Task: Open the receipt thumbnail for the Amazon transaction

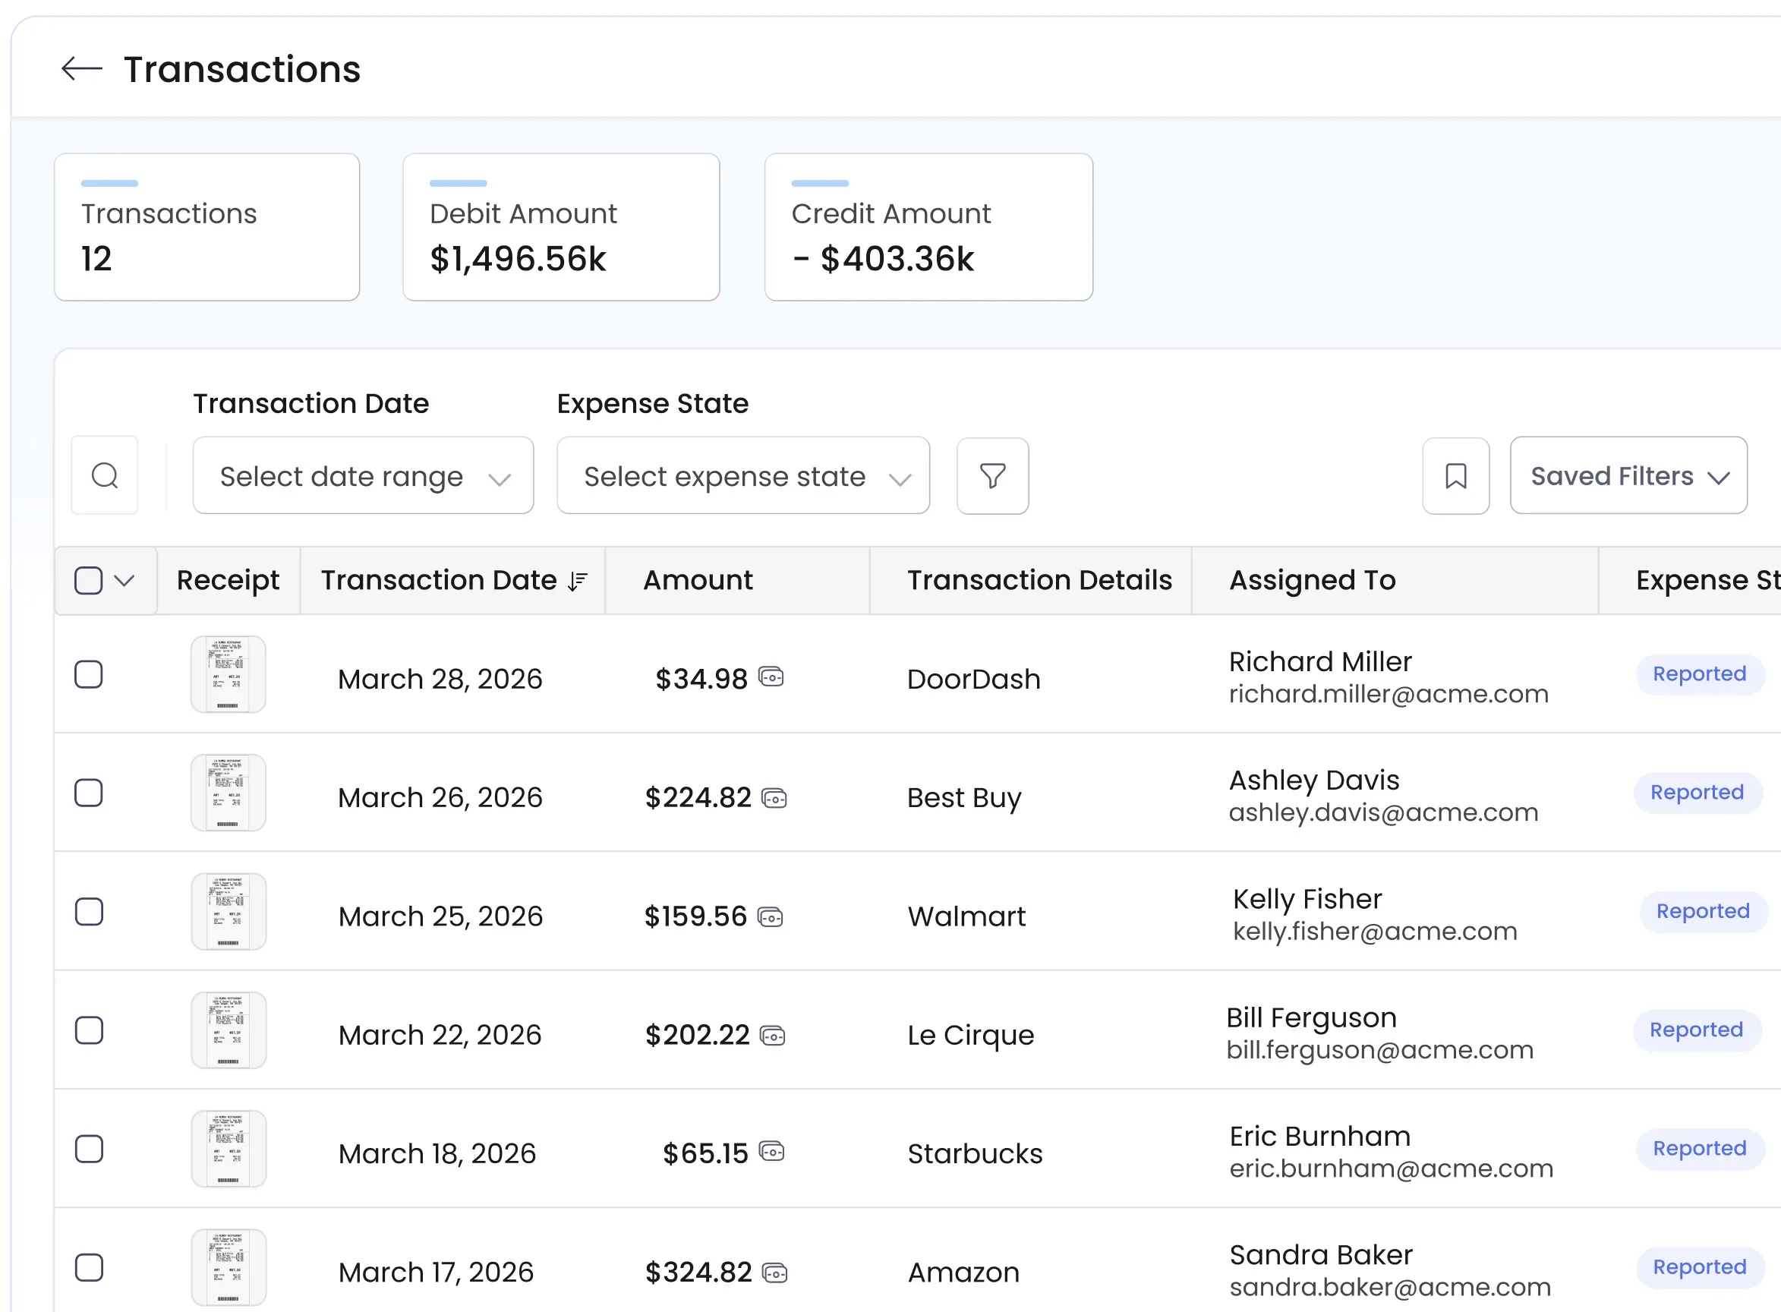Action: click(228, 1266)
